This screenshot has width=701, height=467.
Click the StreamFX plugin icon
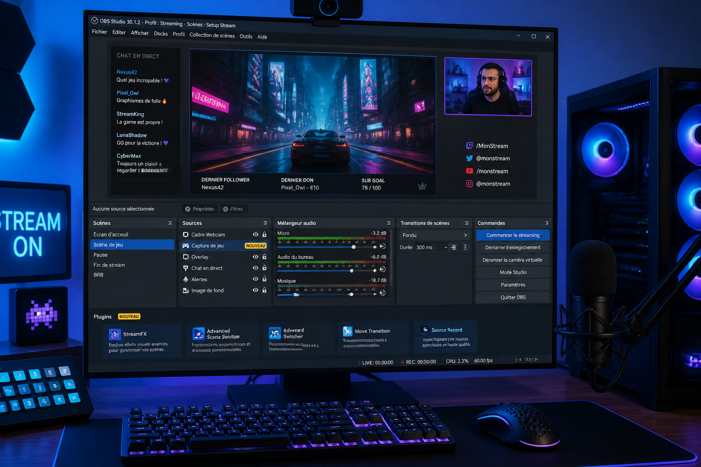pyautogui.click(x=115, y=334)
